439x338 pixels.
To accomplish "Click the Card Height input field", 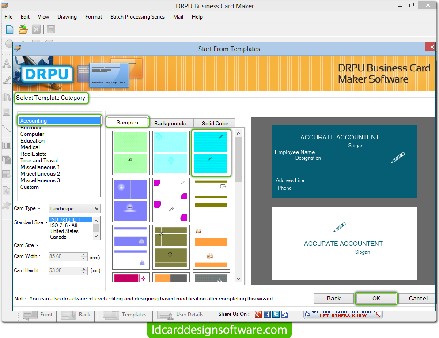I will pyautogui.click(x=65, y=270).
